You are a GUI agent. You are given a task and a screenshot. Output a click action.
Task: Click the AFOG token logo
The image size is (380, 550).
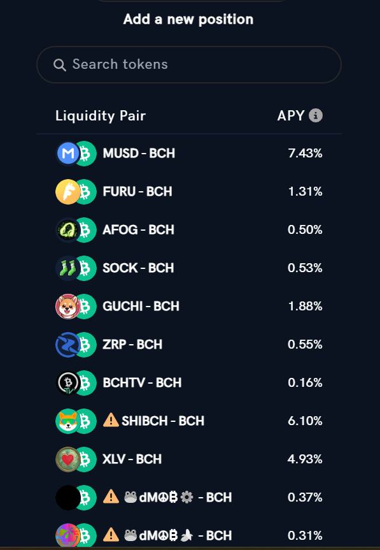click(68, 230)
